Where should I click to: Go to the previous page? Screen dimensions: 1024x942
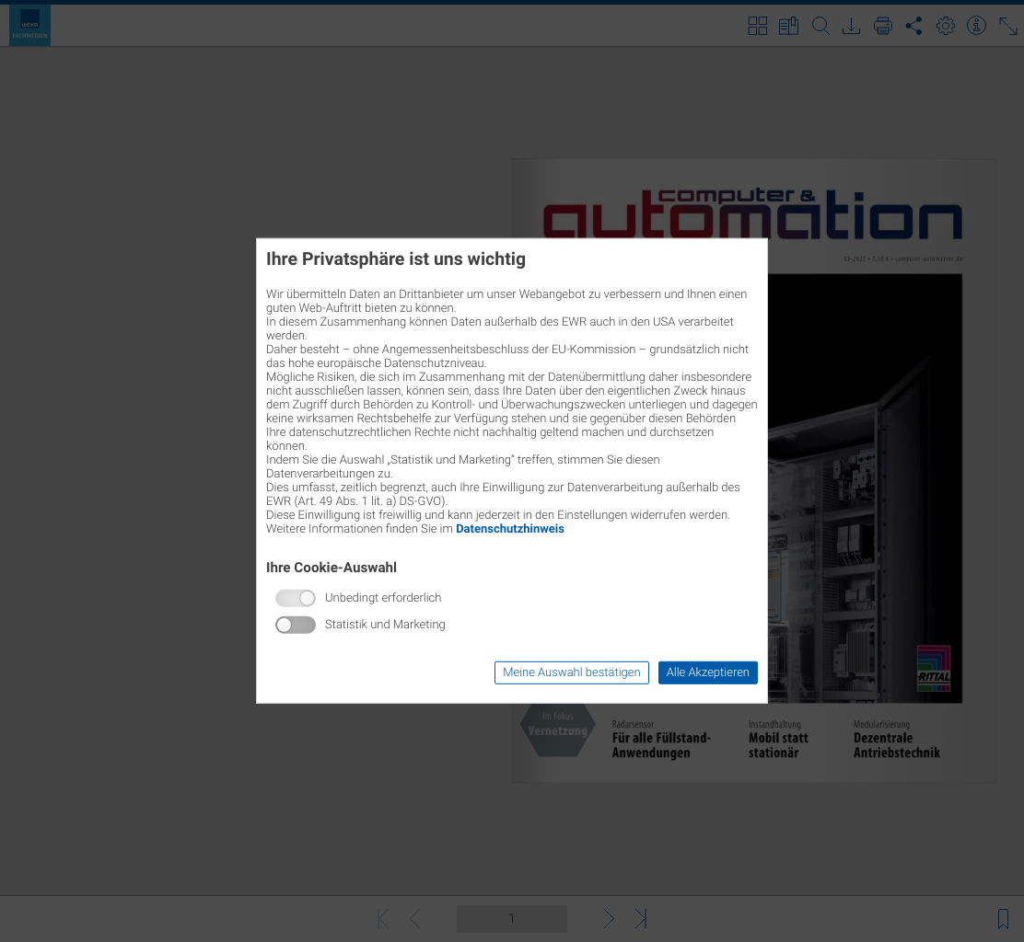tap(414, 918)
